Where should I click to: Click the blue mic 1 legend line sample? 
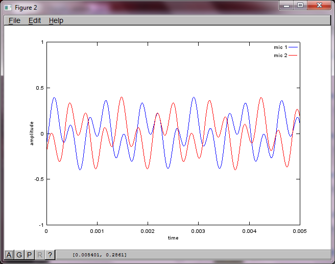point(293,47)
